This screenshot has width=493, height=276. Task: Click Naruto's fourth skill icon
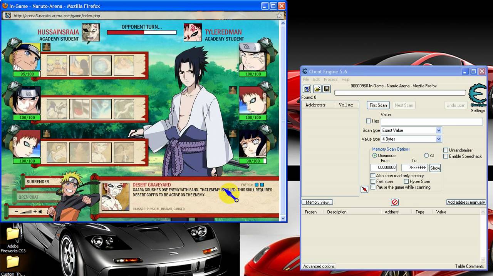click(124, 65)
